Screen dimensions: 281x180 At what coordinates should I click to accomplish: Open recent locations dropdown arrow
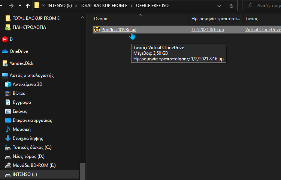pos(20,6)
